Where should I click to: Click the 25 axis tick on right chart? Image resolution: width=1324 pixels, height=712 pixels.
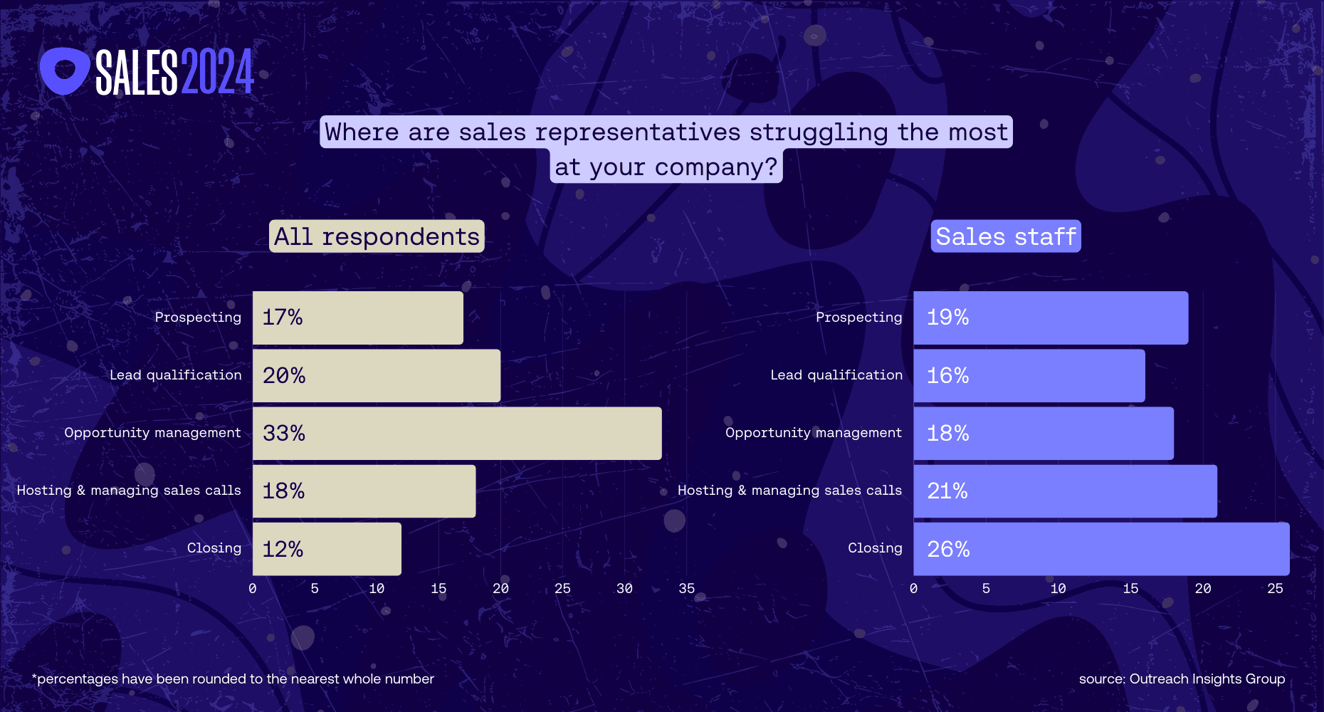(1275, 588)
